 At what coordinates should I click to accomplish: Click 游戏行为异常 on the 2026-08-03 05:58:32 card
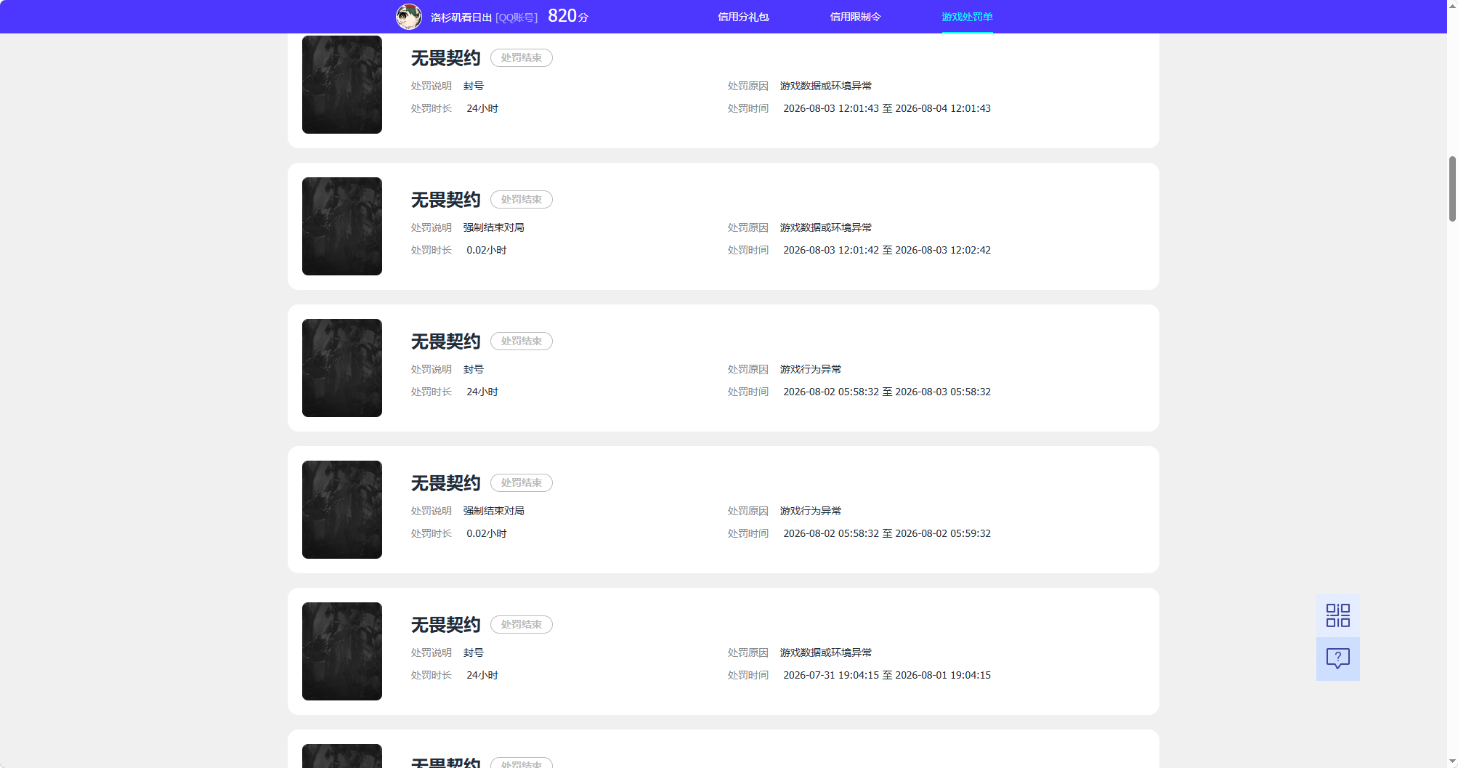pos(811,369)
